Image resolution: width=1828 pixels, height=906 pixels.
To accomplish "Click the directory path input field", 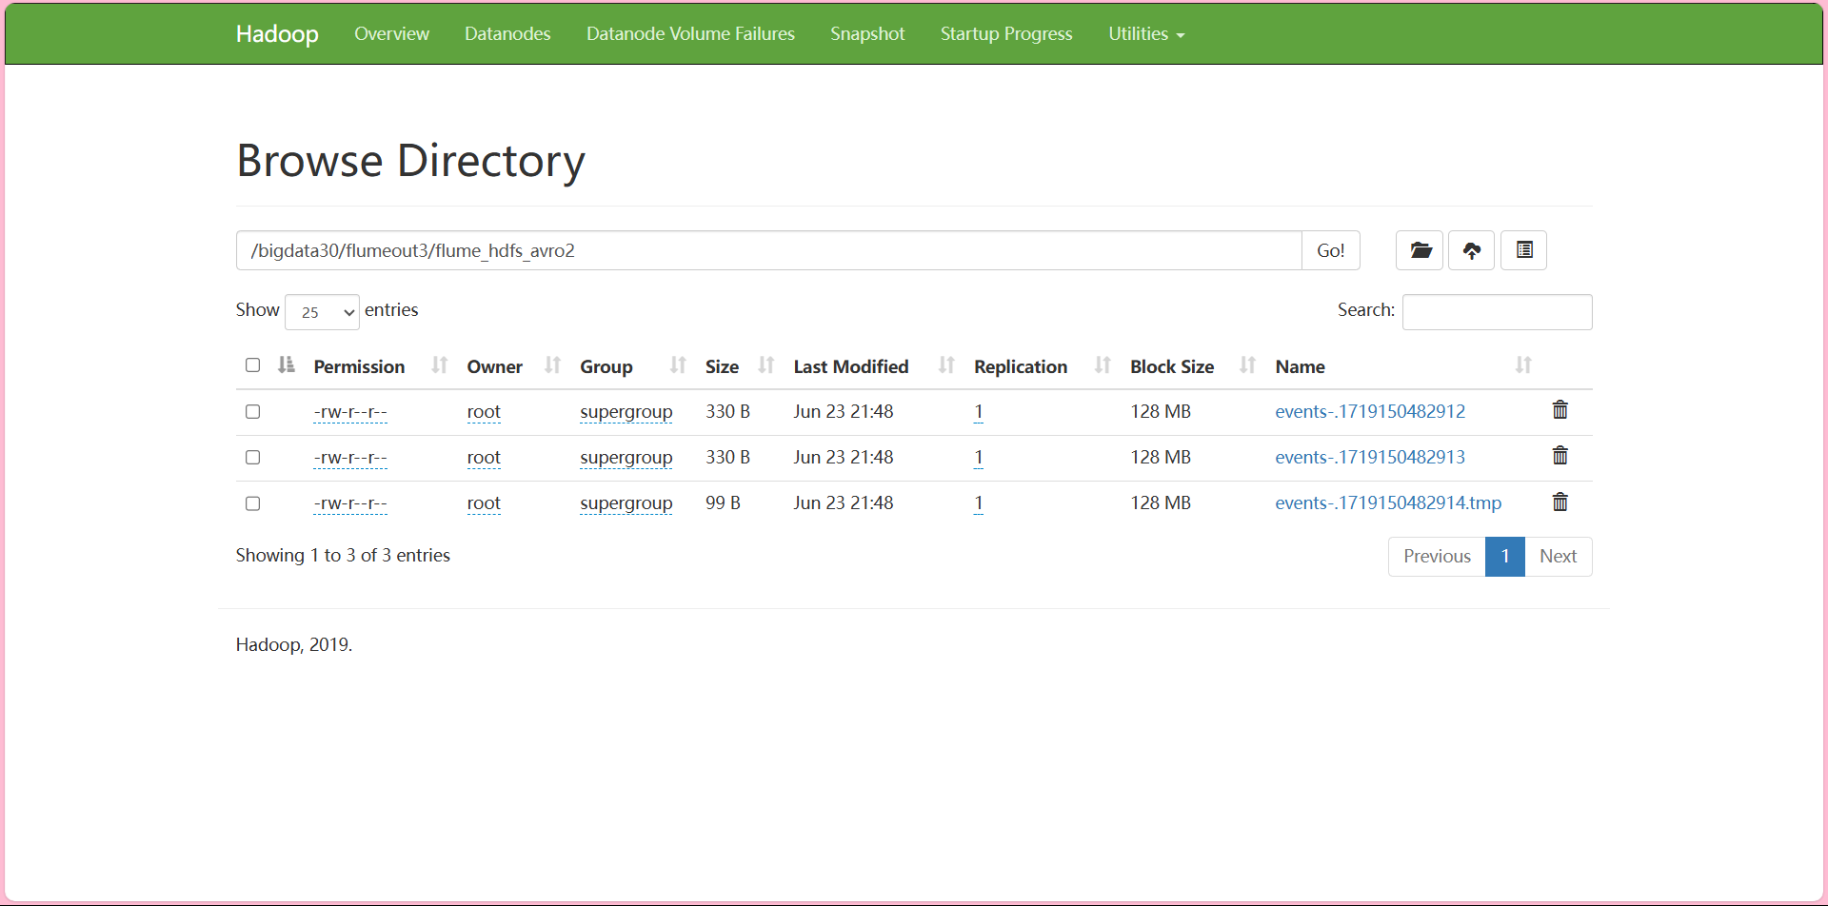I will (768, 250).
